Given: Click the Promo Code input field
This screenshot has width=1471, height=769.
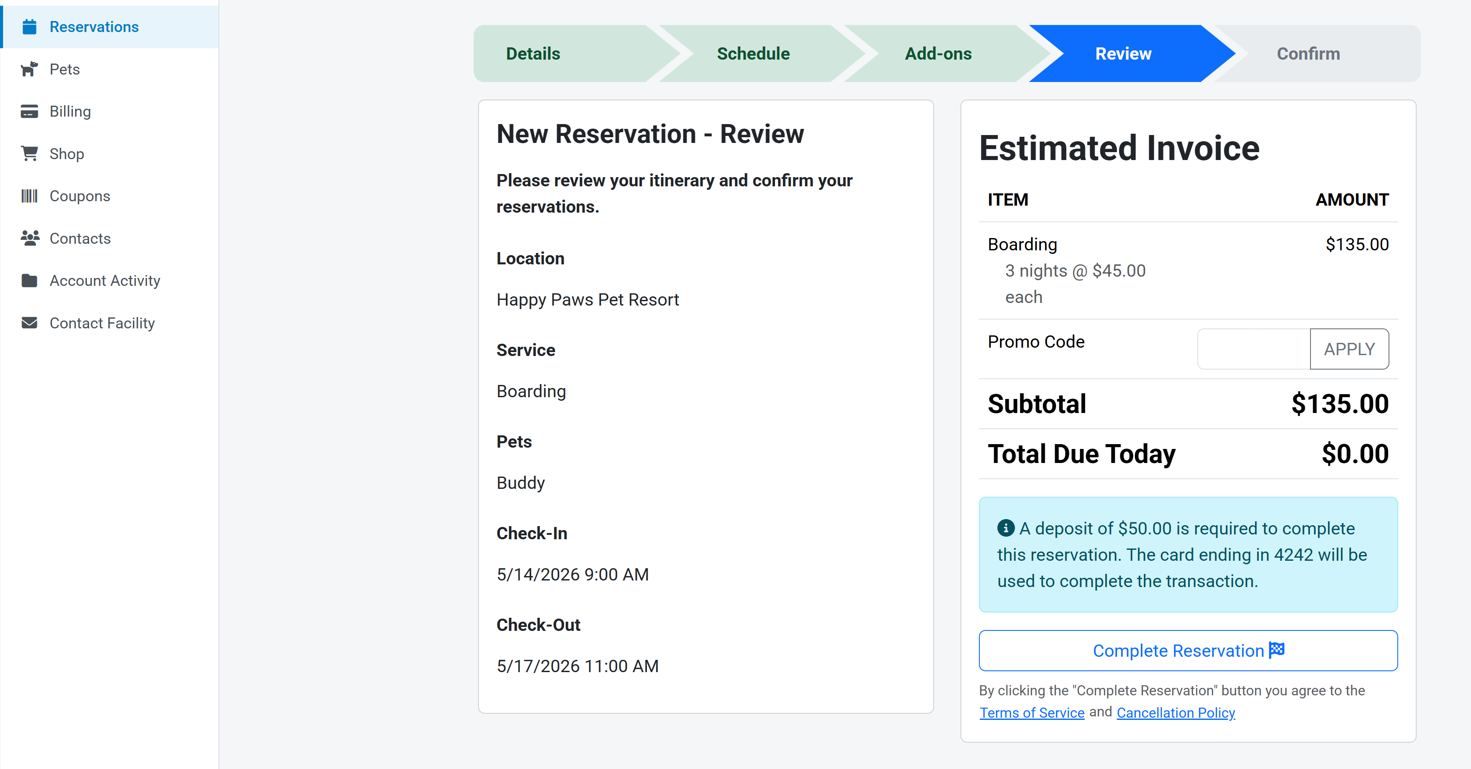Looking at the screenshot, I should click(x=1253, y=349).
